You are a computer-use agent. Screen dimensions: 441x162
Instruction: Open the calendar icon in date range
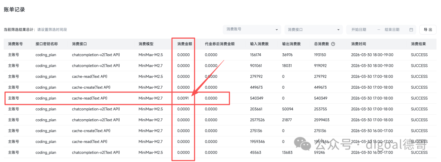click(x=411, y=29)
